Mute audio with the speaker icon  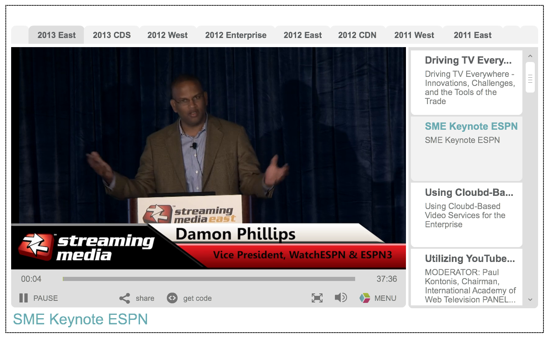click(341, 298)
